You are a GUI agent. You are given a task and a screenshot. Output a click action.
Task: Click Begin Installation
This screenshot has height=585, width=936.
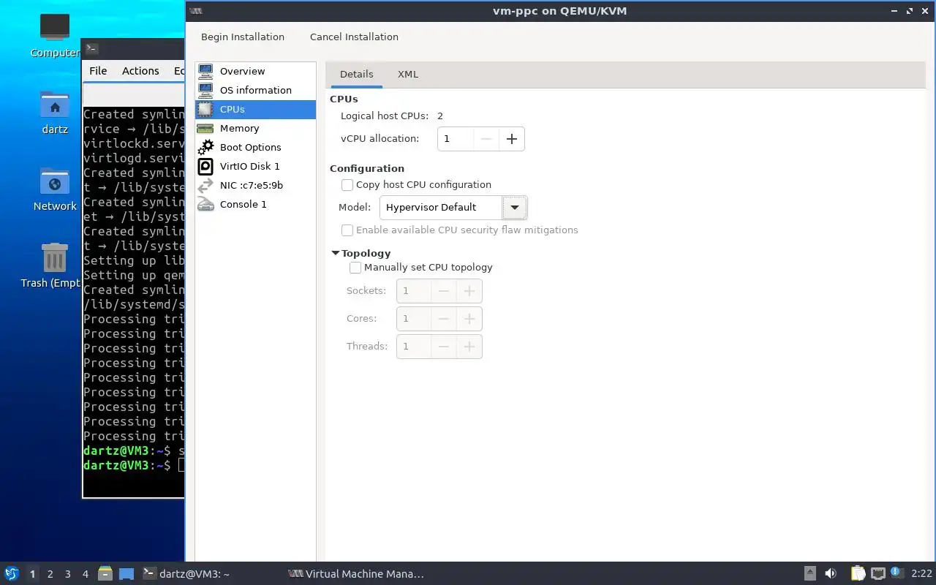click(243, 37)
